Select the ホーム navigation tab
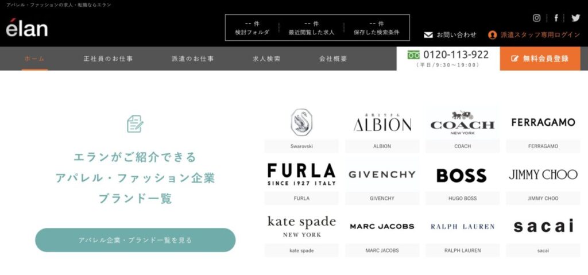 pyautogui.click(x=34, y=59)
